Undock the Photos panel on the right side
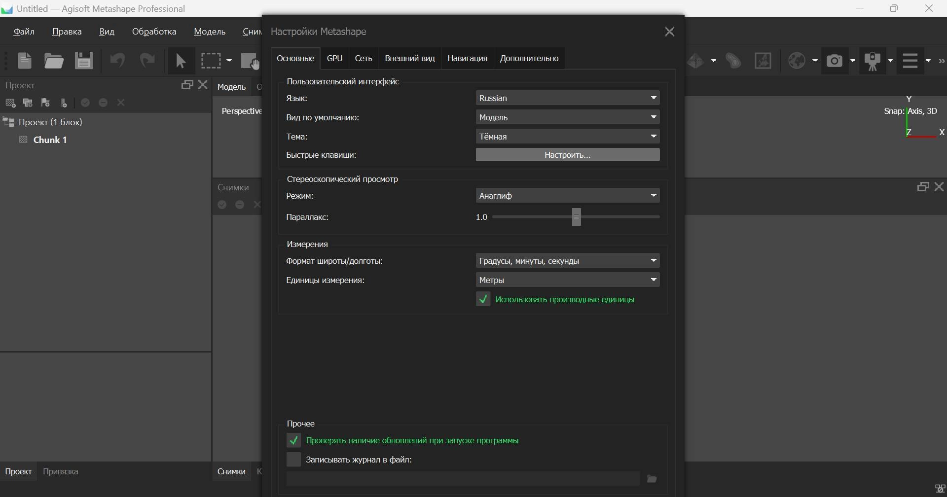 click(x=923, y=187)
